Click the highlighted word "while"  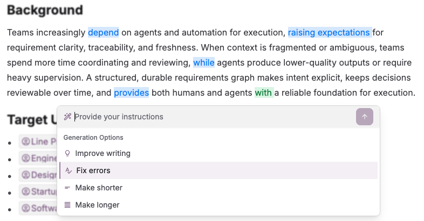pyautogui.click(x=204, y=62)
